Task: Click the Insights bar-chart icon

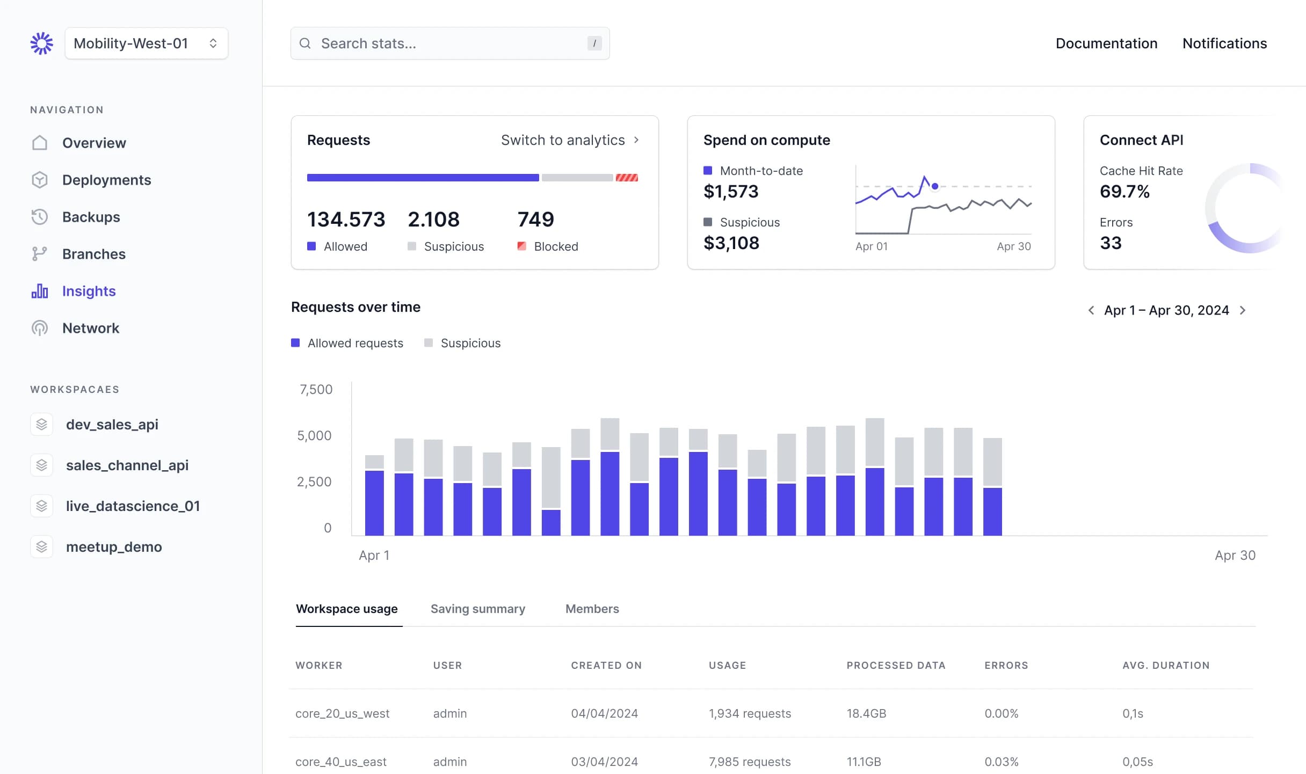Action: (x=40, y=291)
